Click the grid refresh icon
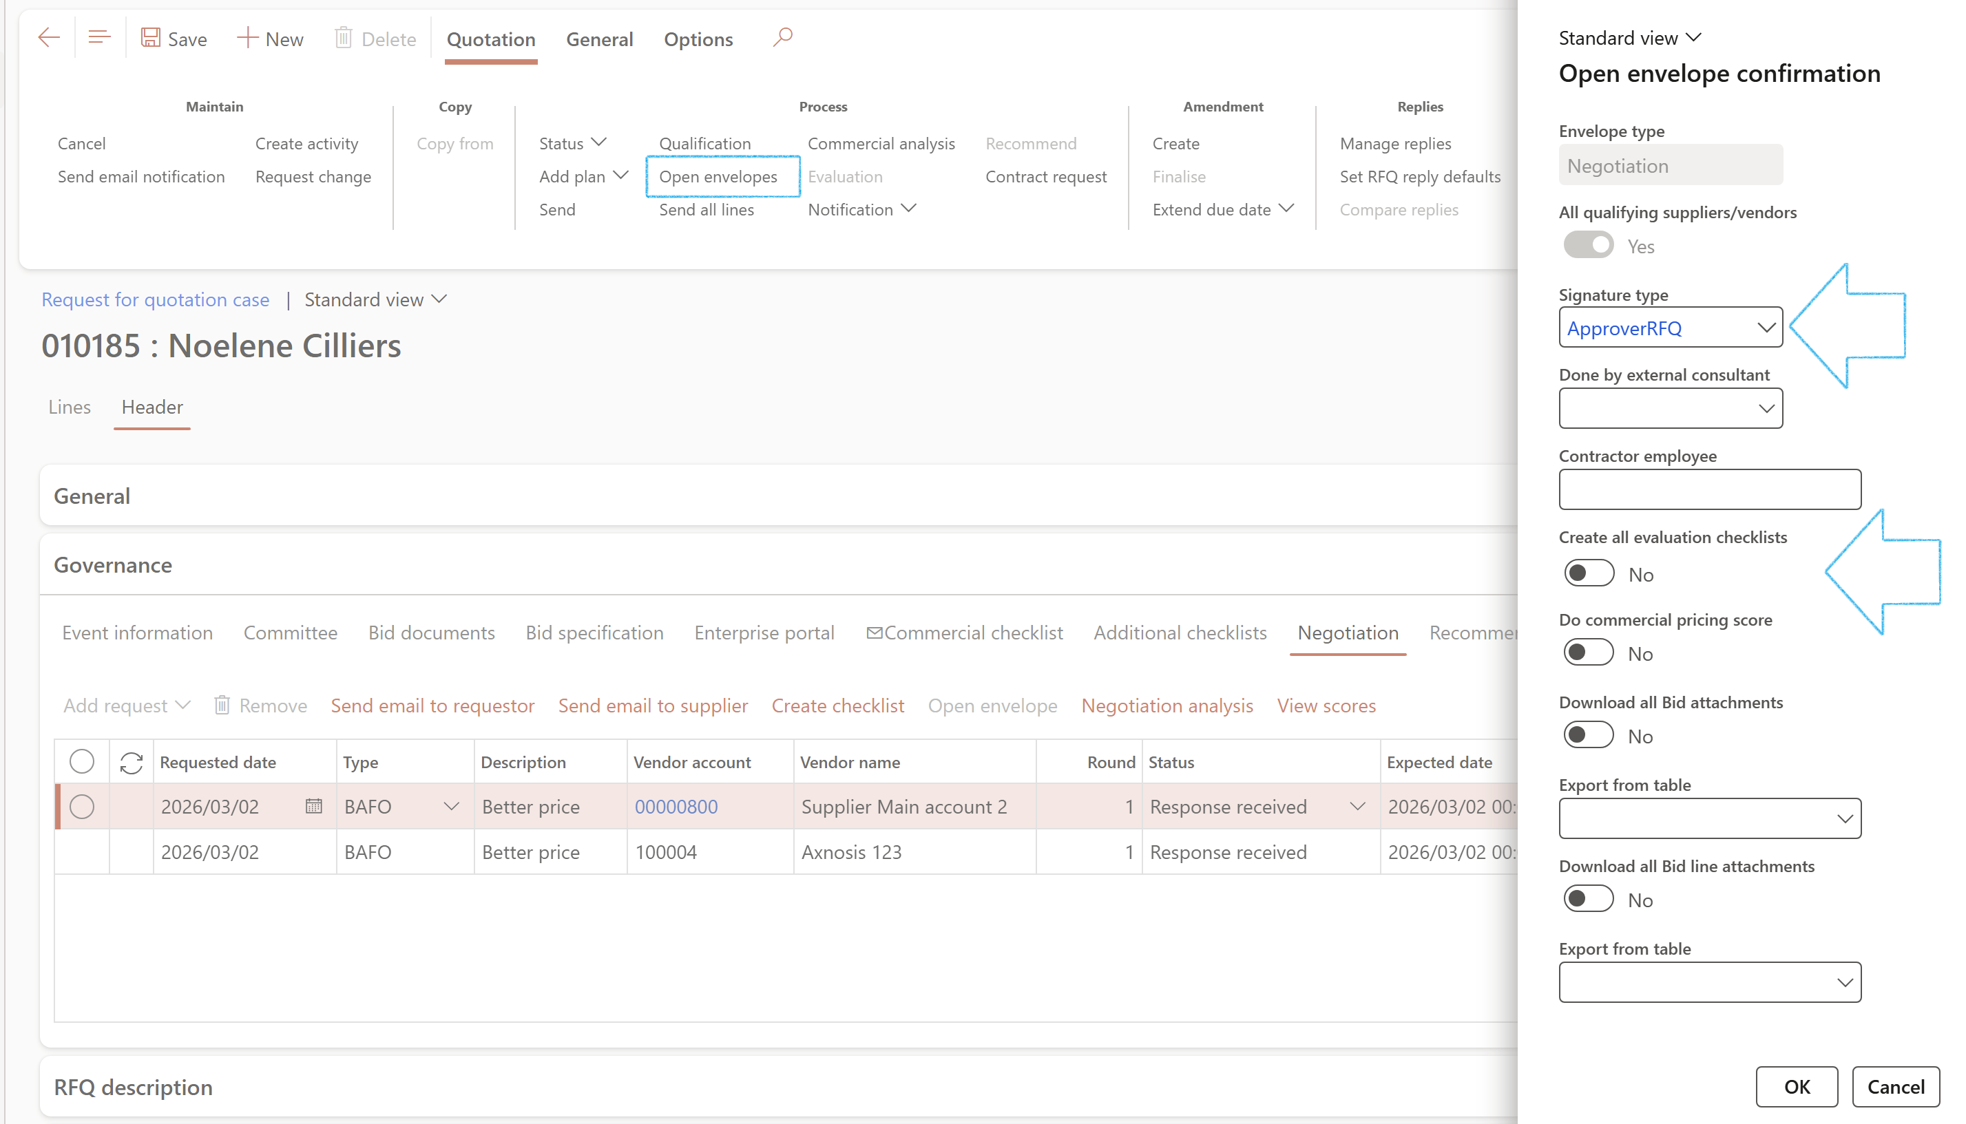1966x1124 pixels. [132, 763]
